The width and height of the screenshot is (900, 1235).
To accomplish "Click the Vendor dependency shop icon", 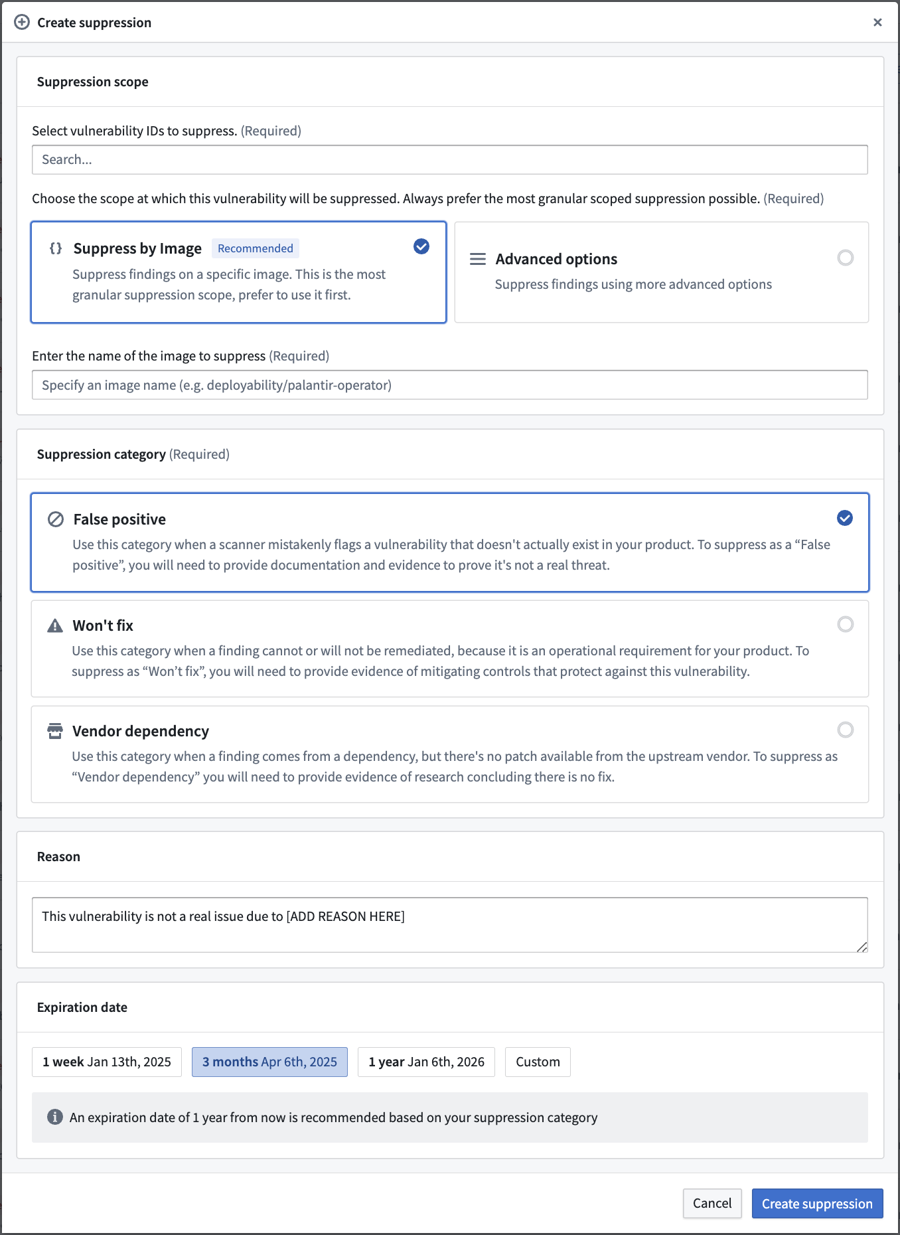I will (x=55, y=731).
